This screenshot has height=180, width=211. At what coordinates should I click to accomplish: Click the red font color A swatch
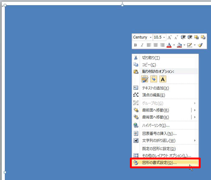point(169,45)
